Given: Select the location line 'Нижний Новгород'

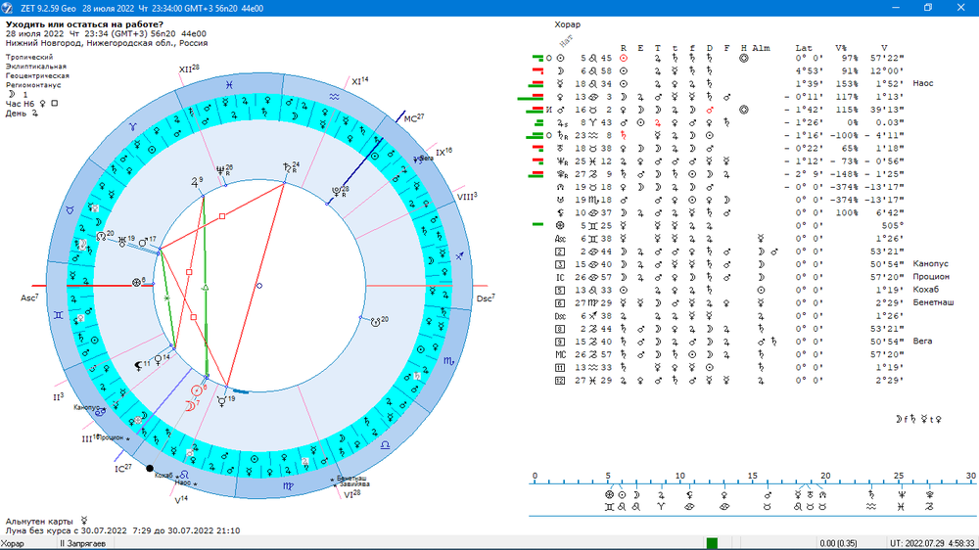Looking at the screenshot, I should tap(107, 43).
